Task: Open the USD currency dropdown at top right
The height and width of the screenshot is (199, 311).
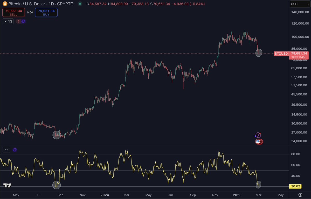Action: pyautogui.click(x=300, y=4)
